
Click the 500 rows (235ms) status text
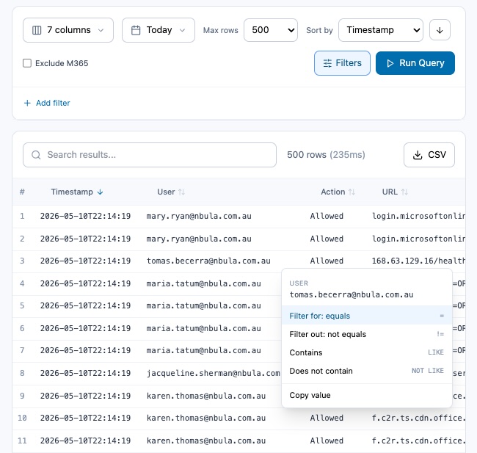326,155
